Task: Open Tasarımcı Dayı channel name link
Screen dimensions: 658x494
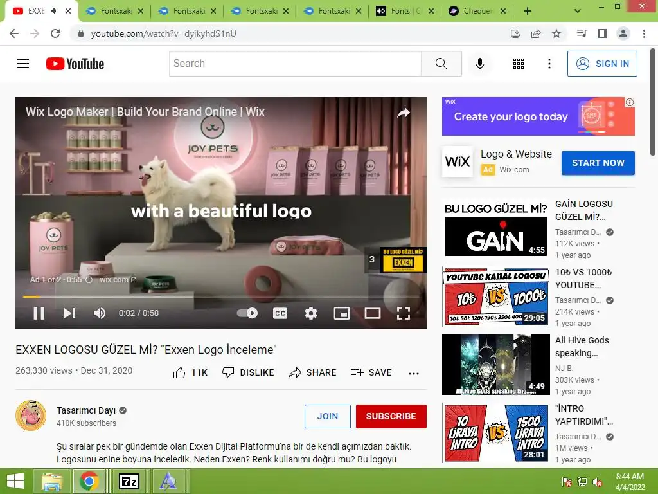Action: tap(86, 410)
